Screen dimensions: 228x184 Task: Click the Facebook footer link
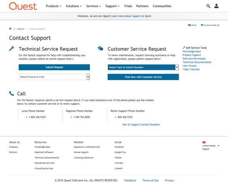tap(119, 147)
